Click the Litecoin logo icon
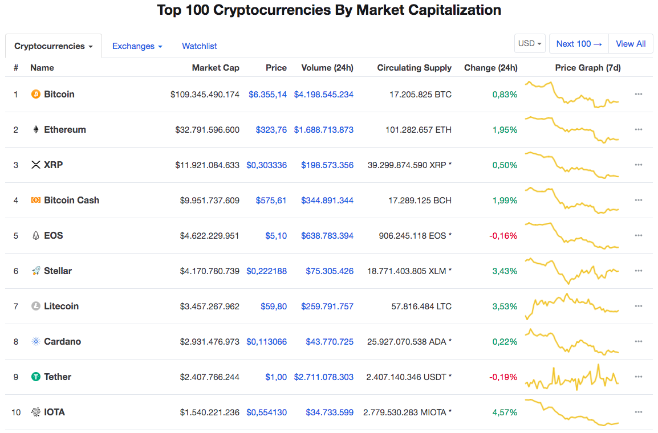658x433 pixels. (x=36, y=306)
